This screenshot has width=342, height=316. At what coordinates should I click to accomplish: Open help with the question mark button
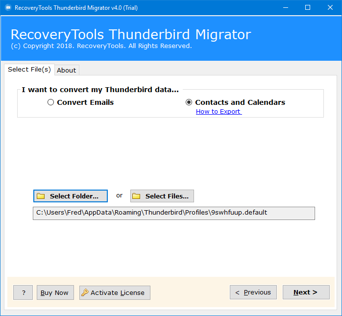pyautogui.click(x=23, y=292)
